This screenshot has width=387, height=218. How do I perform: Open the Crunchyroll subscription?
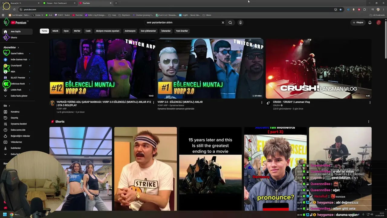tap(17, 66)
